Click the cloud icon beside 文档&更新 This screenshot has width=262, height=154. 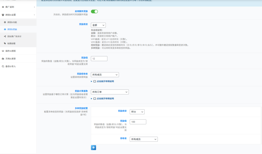(x=3, y=58)
